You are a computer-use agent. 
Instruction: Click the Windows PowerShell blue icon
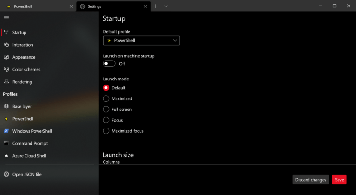tap(6, 131)
